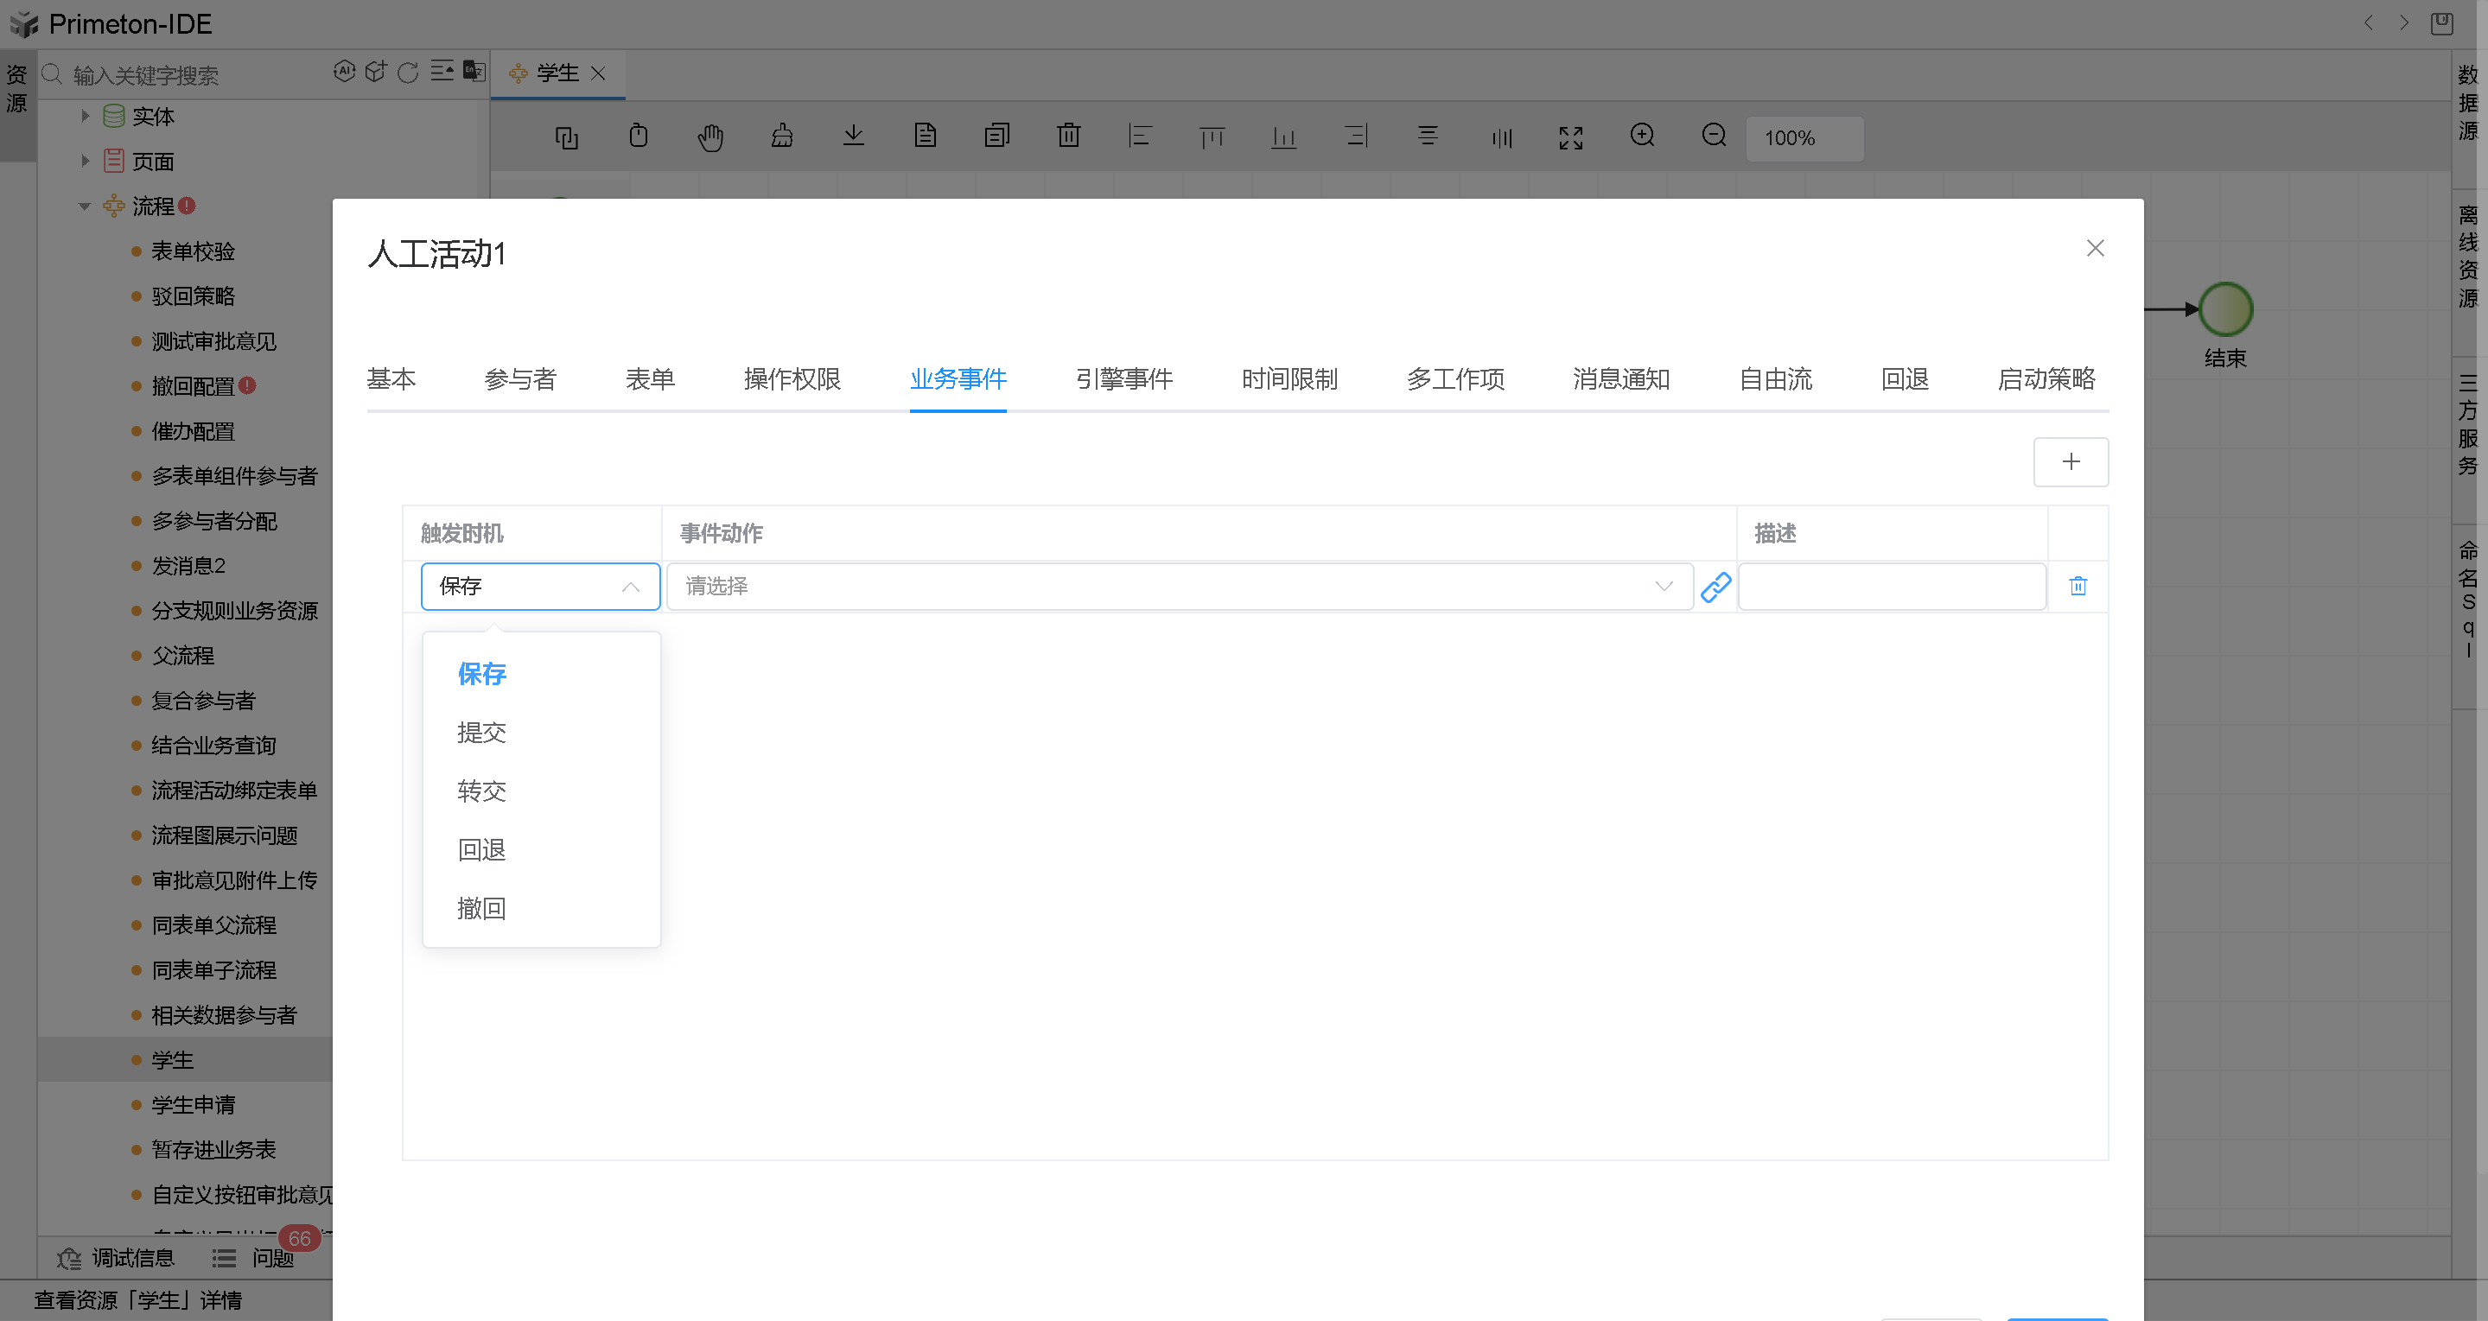This screenshot has width=2488, height=1321.
Task: Click the zoom in magnifier icon
Action: [1642, 137]
